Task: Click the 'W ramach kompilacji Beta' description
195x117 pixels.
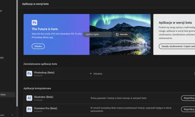Action: [x=131, y=109]
